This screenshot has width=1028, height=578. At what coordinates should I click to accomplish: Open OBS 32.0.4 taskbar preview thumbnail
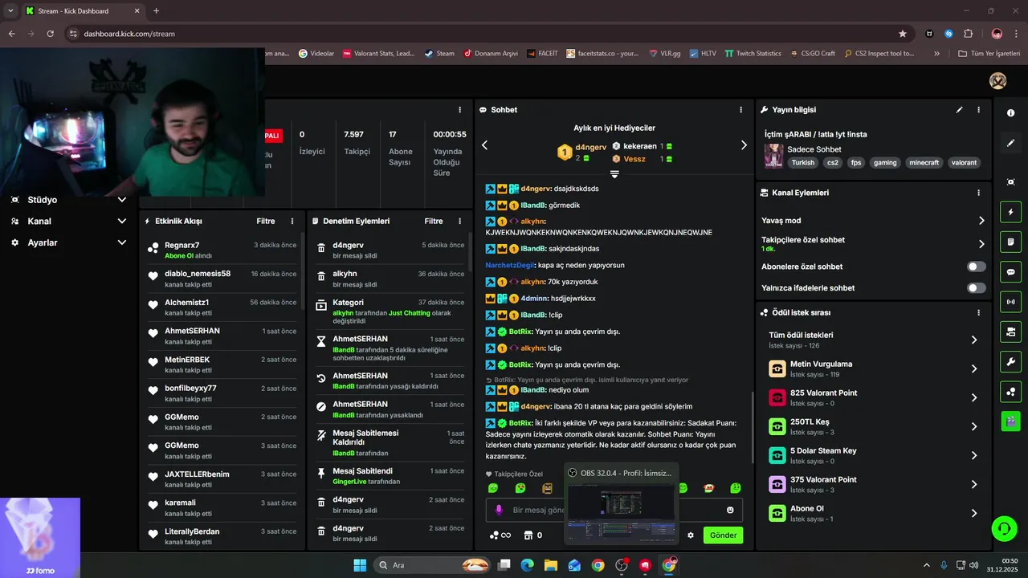pyautogui.click(x=621, y=504)
